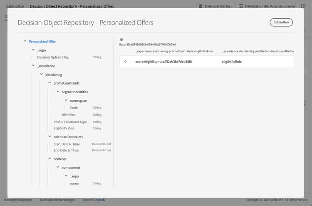Collapse the _experience node
This screenshot has width=312, height=206.
pos(33,65)
